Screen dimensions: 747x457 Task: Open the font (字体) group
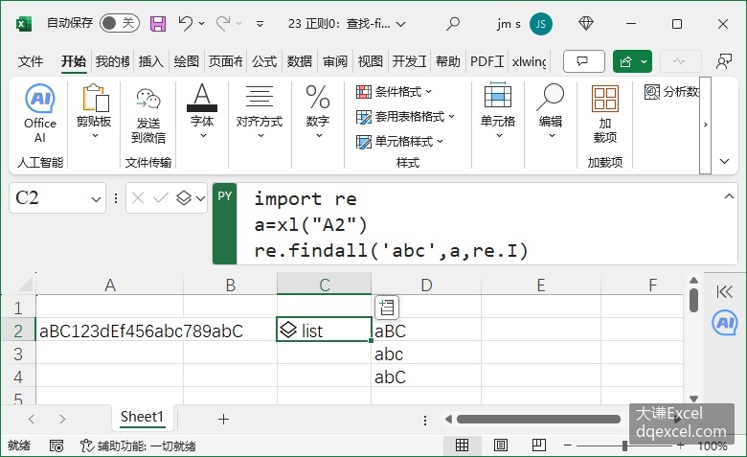tap(202, 111)
